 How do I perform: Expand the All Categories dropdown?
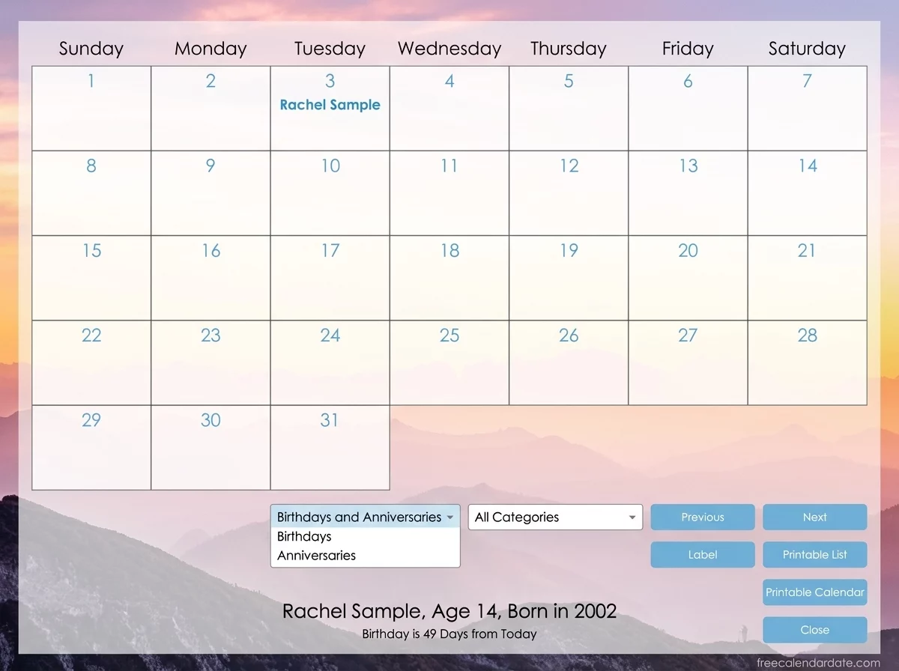coord(555,517)
